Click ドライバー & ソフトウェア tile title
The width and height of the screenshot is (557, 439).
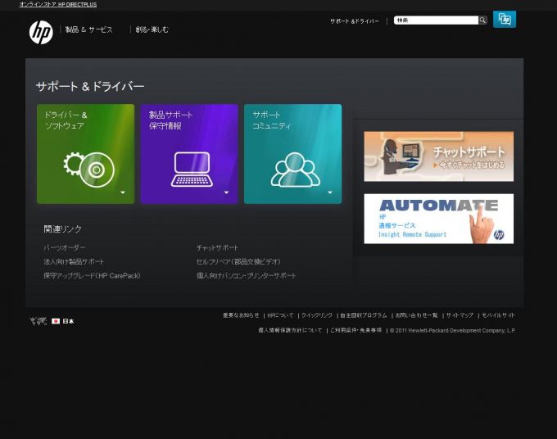[66, 120]
